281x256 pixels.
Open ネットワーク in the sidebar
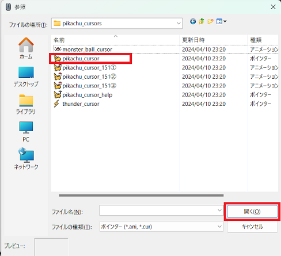point(26,158)
